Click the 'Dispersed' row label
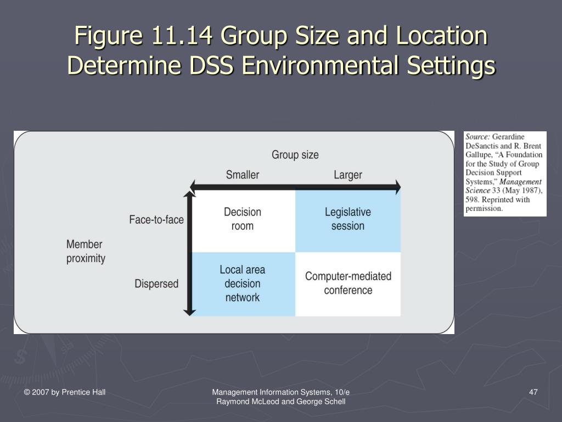562x422 pixels. [156, 284]
